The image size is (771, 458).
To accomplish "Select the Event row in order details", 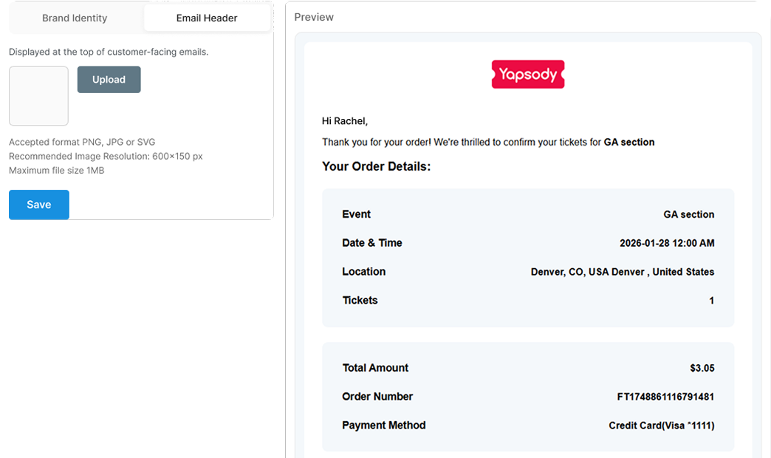I will point(527,214).
